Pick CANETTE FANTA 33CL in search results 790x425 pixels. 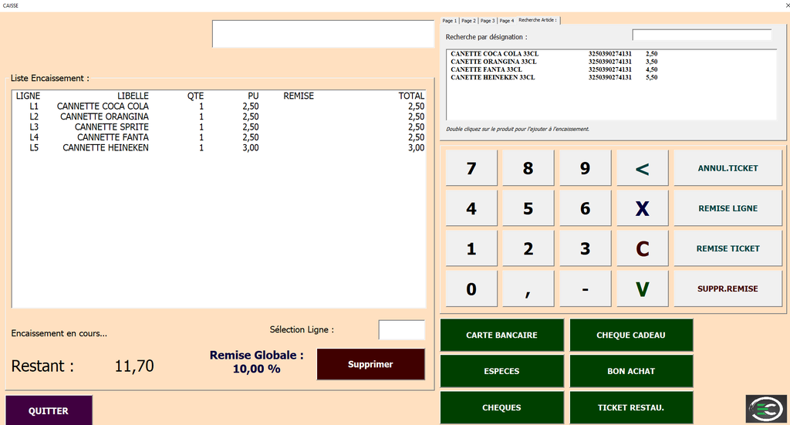611,69
